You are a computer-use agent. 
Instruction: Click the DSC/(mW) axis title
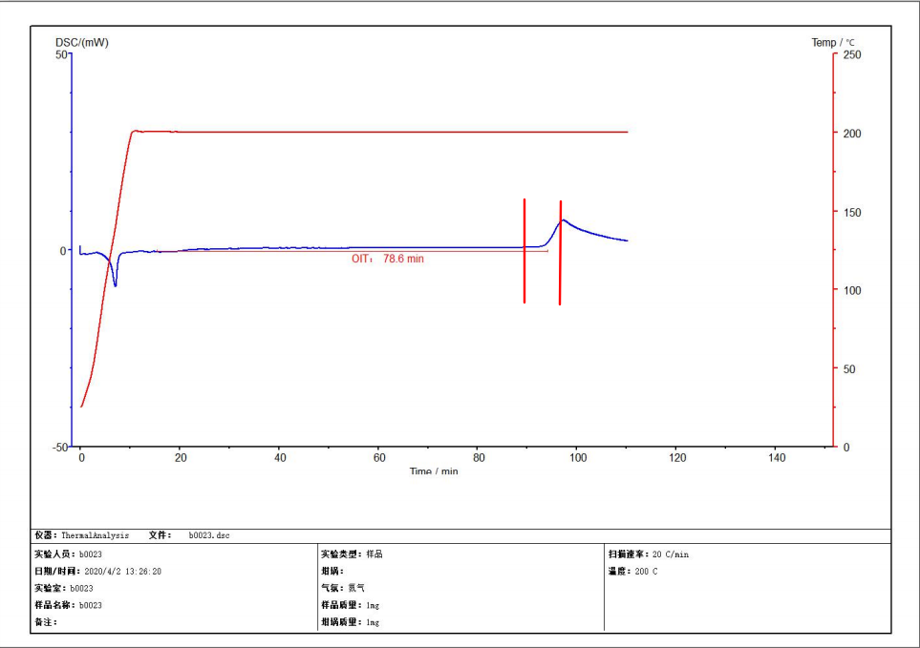coord(82,42)
